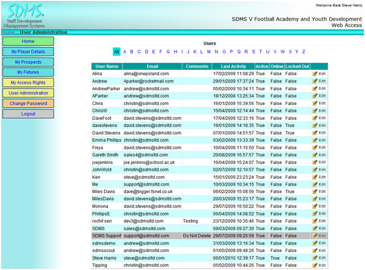The width and height of the screenshot is (365, 270).
Task: Click the edit pencil icon for davestevens
Action: pos(315,125)
